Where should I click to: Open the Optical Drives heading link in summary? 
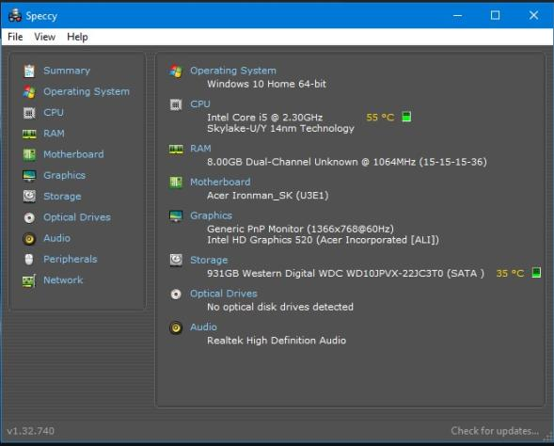pos(224,294)
